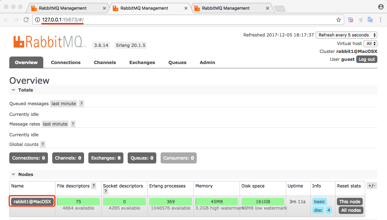Image resolution: width=387 pixels, height=220 pixels.
Task: Click the Socket descriptors bar showing 0
Action: [x=124, y=201]
